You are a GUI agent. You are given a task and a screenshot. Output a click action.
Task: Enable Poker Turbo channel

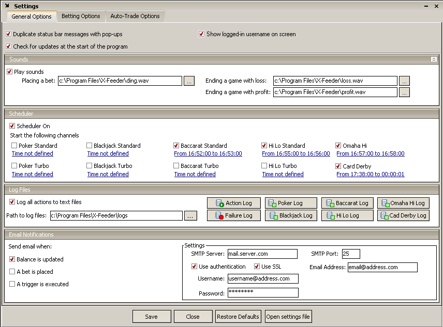pos(14,166)
